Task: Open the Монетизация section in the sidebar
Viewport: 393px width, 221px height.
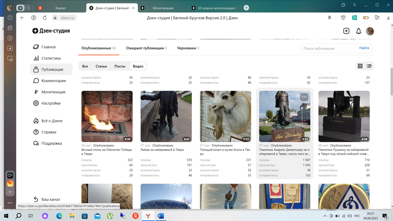Action: (52, 92)
